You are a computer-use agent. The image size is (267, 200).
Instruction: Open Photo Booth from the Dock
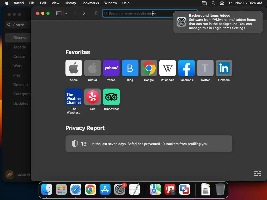[x=170, y=189]
